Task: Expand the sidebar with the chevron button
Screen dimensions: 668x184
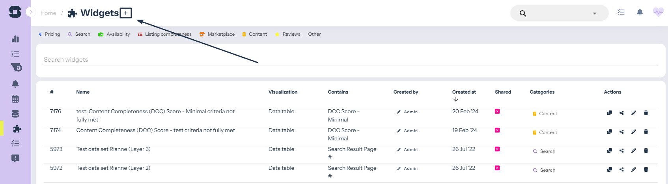Action: coord(31,12)
